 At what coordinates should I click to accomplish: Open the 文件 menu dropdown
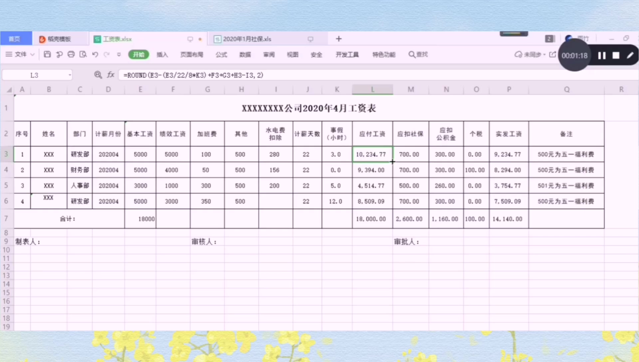(20, 54)
